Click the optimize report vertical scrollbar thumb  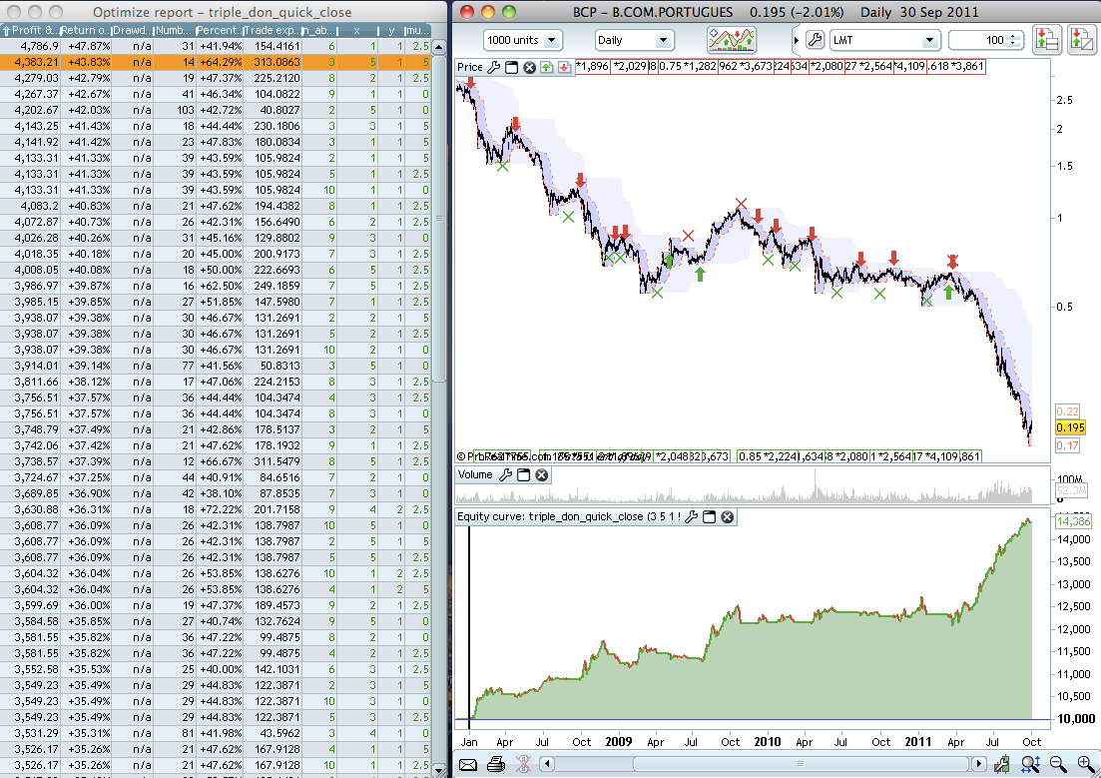pos(439,219)
